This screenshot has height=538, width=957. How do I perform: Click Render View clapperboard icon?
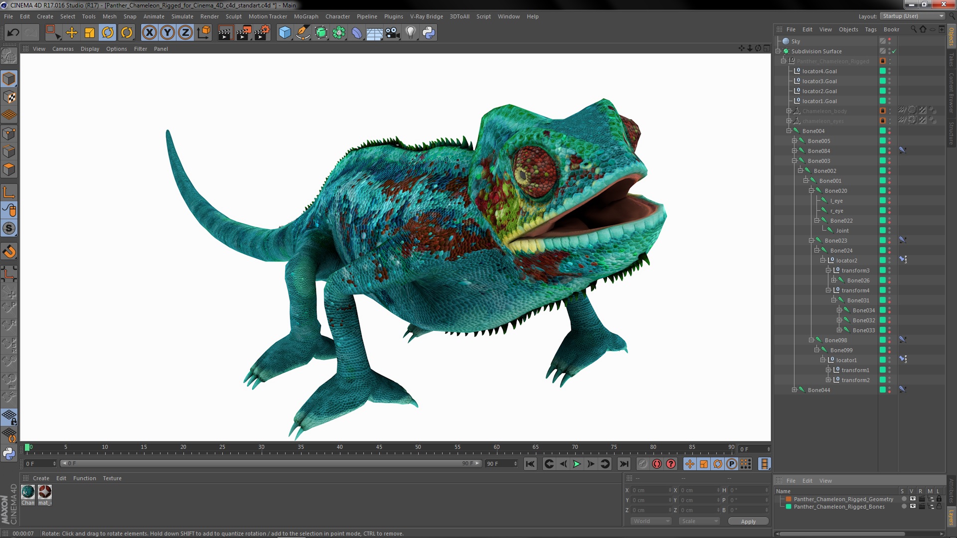coord(225,33)
